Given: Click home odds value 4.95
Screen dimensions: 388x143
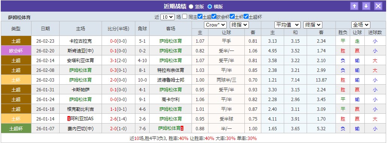Looking at the screenshot, I should (273, 51).
